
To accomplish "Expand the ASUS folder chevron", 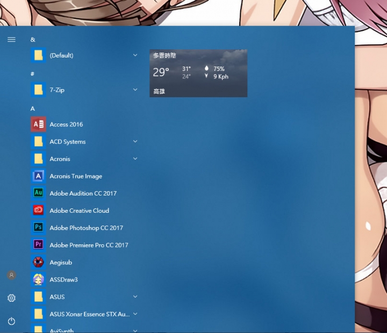I will (x=135, y=296).
